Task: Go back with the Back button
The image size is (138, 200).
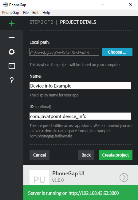Action: [x=86, y=155]
